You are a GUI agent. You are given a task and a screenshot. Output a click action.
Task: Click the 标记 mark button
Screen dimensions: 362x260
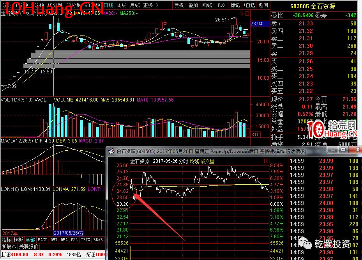pos(235,5)
